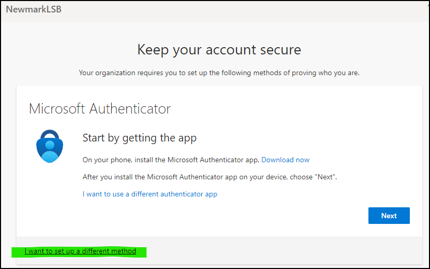Click the Microsoft Authenticator section title
The width and height of the screenshot is (430, 269).
click(x=100, y=109)
